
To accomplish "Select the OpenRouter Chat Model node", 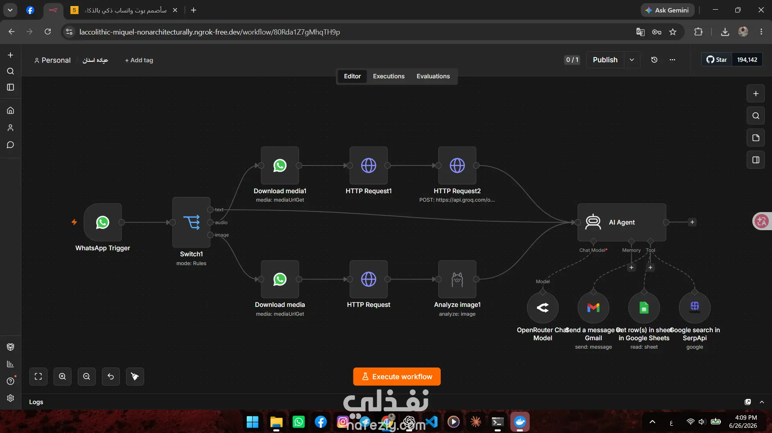I will click(x=543, y=308).
